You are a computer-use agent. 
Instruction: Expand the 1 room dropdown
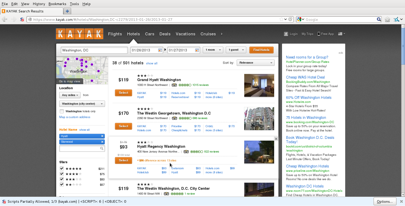tap(213, 50)
